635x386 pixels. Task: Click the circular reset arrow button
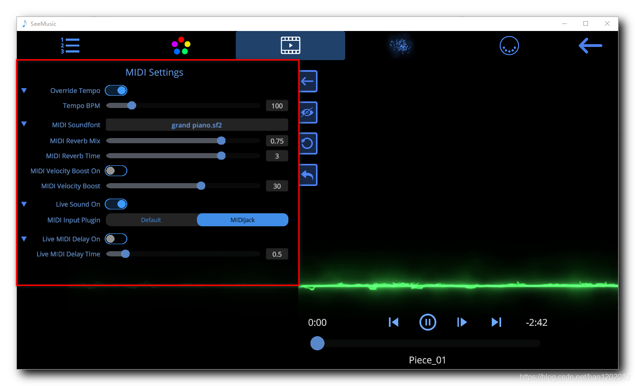tap(308, 144)
